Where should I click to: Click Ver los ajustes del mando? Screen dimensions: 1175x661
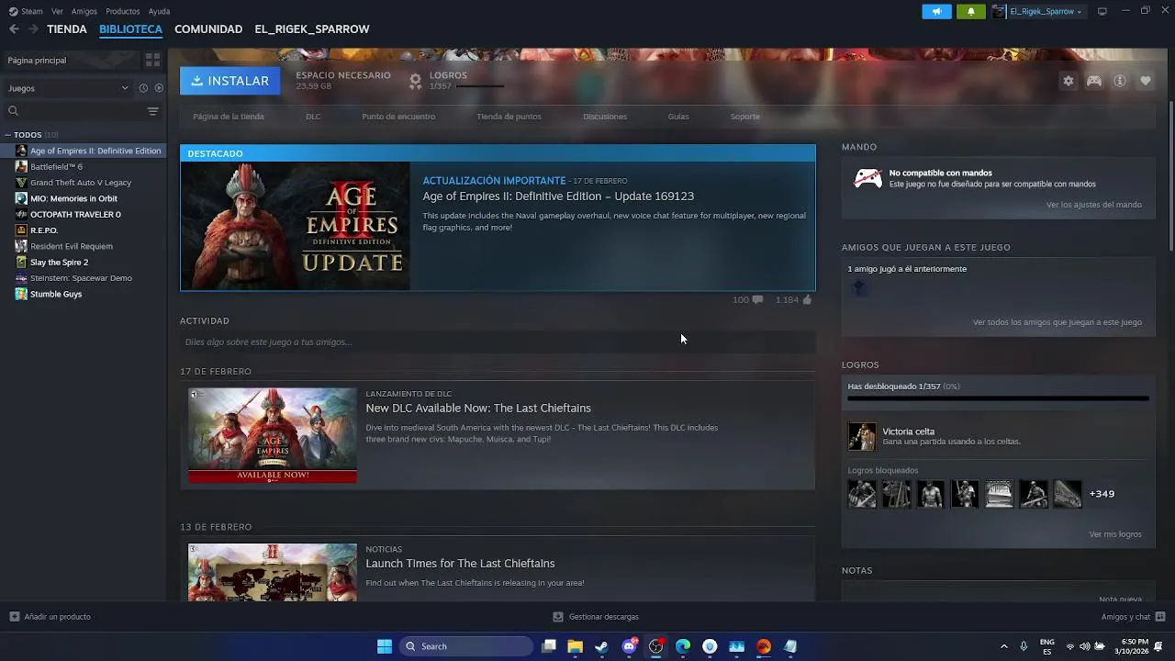pyautogui.click(x=1094, y=205)
